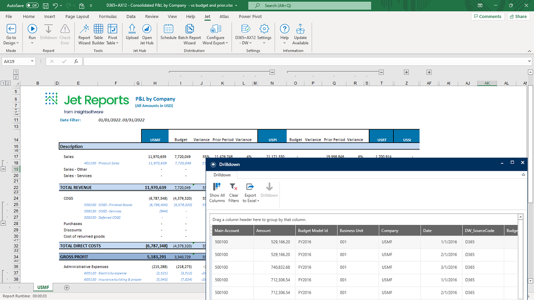Open the Pivot Table tool
534x300 pixels.
pos(112,35)
